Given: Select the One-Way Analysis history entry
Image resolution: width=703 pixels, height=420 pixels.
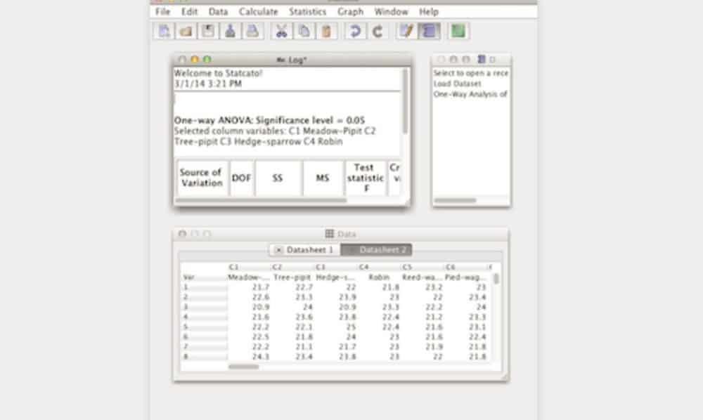Looking at the screenshot, I should coord(470,94).
